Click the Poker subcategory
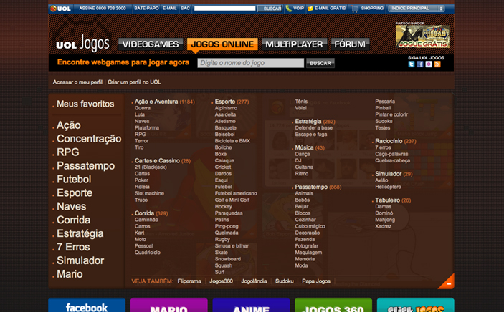 (x=141, y=180)
